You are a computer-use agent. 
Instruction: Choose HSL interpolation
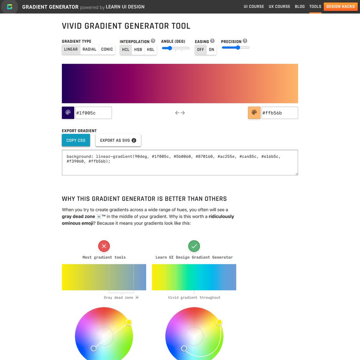[150, 50]
